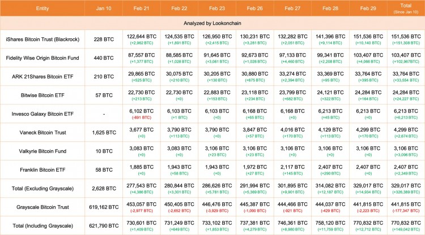425x235 pixels.
Task: Click iShares Bitcoin Trust (Blackrock) row label
Action: pos(42,39)
